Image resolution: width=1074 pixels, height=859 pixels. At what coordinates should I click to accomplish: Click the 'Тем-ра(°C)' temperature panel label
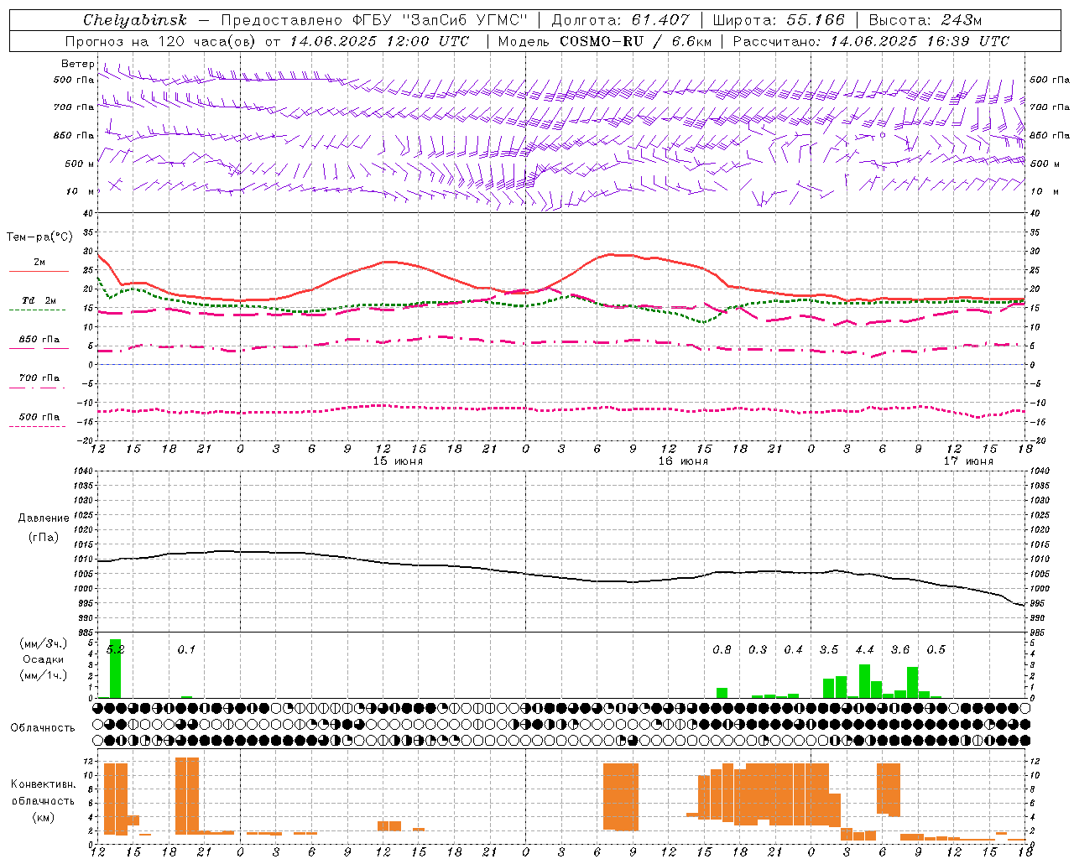(39, 237)
